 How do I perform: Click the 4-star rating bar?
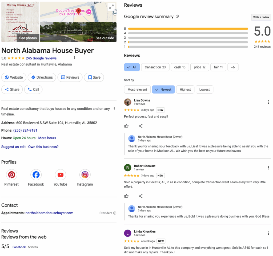(188, 33)
